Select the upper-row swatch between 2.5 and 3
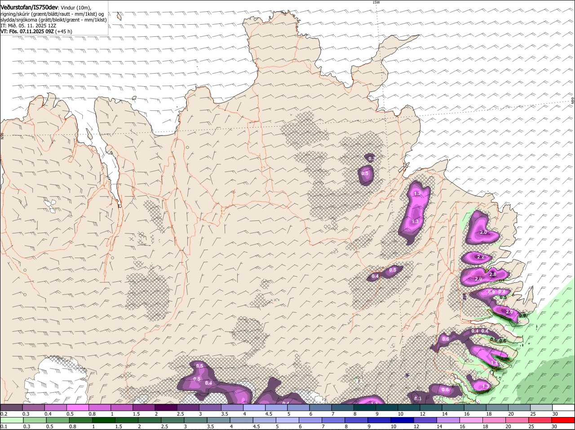 coord(188,408)
